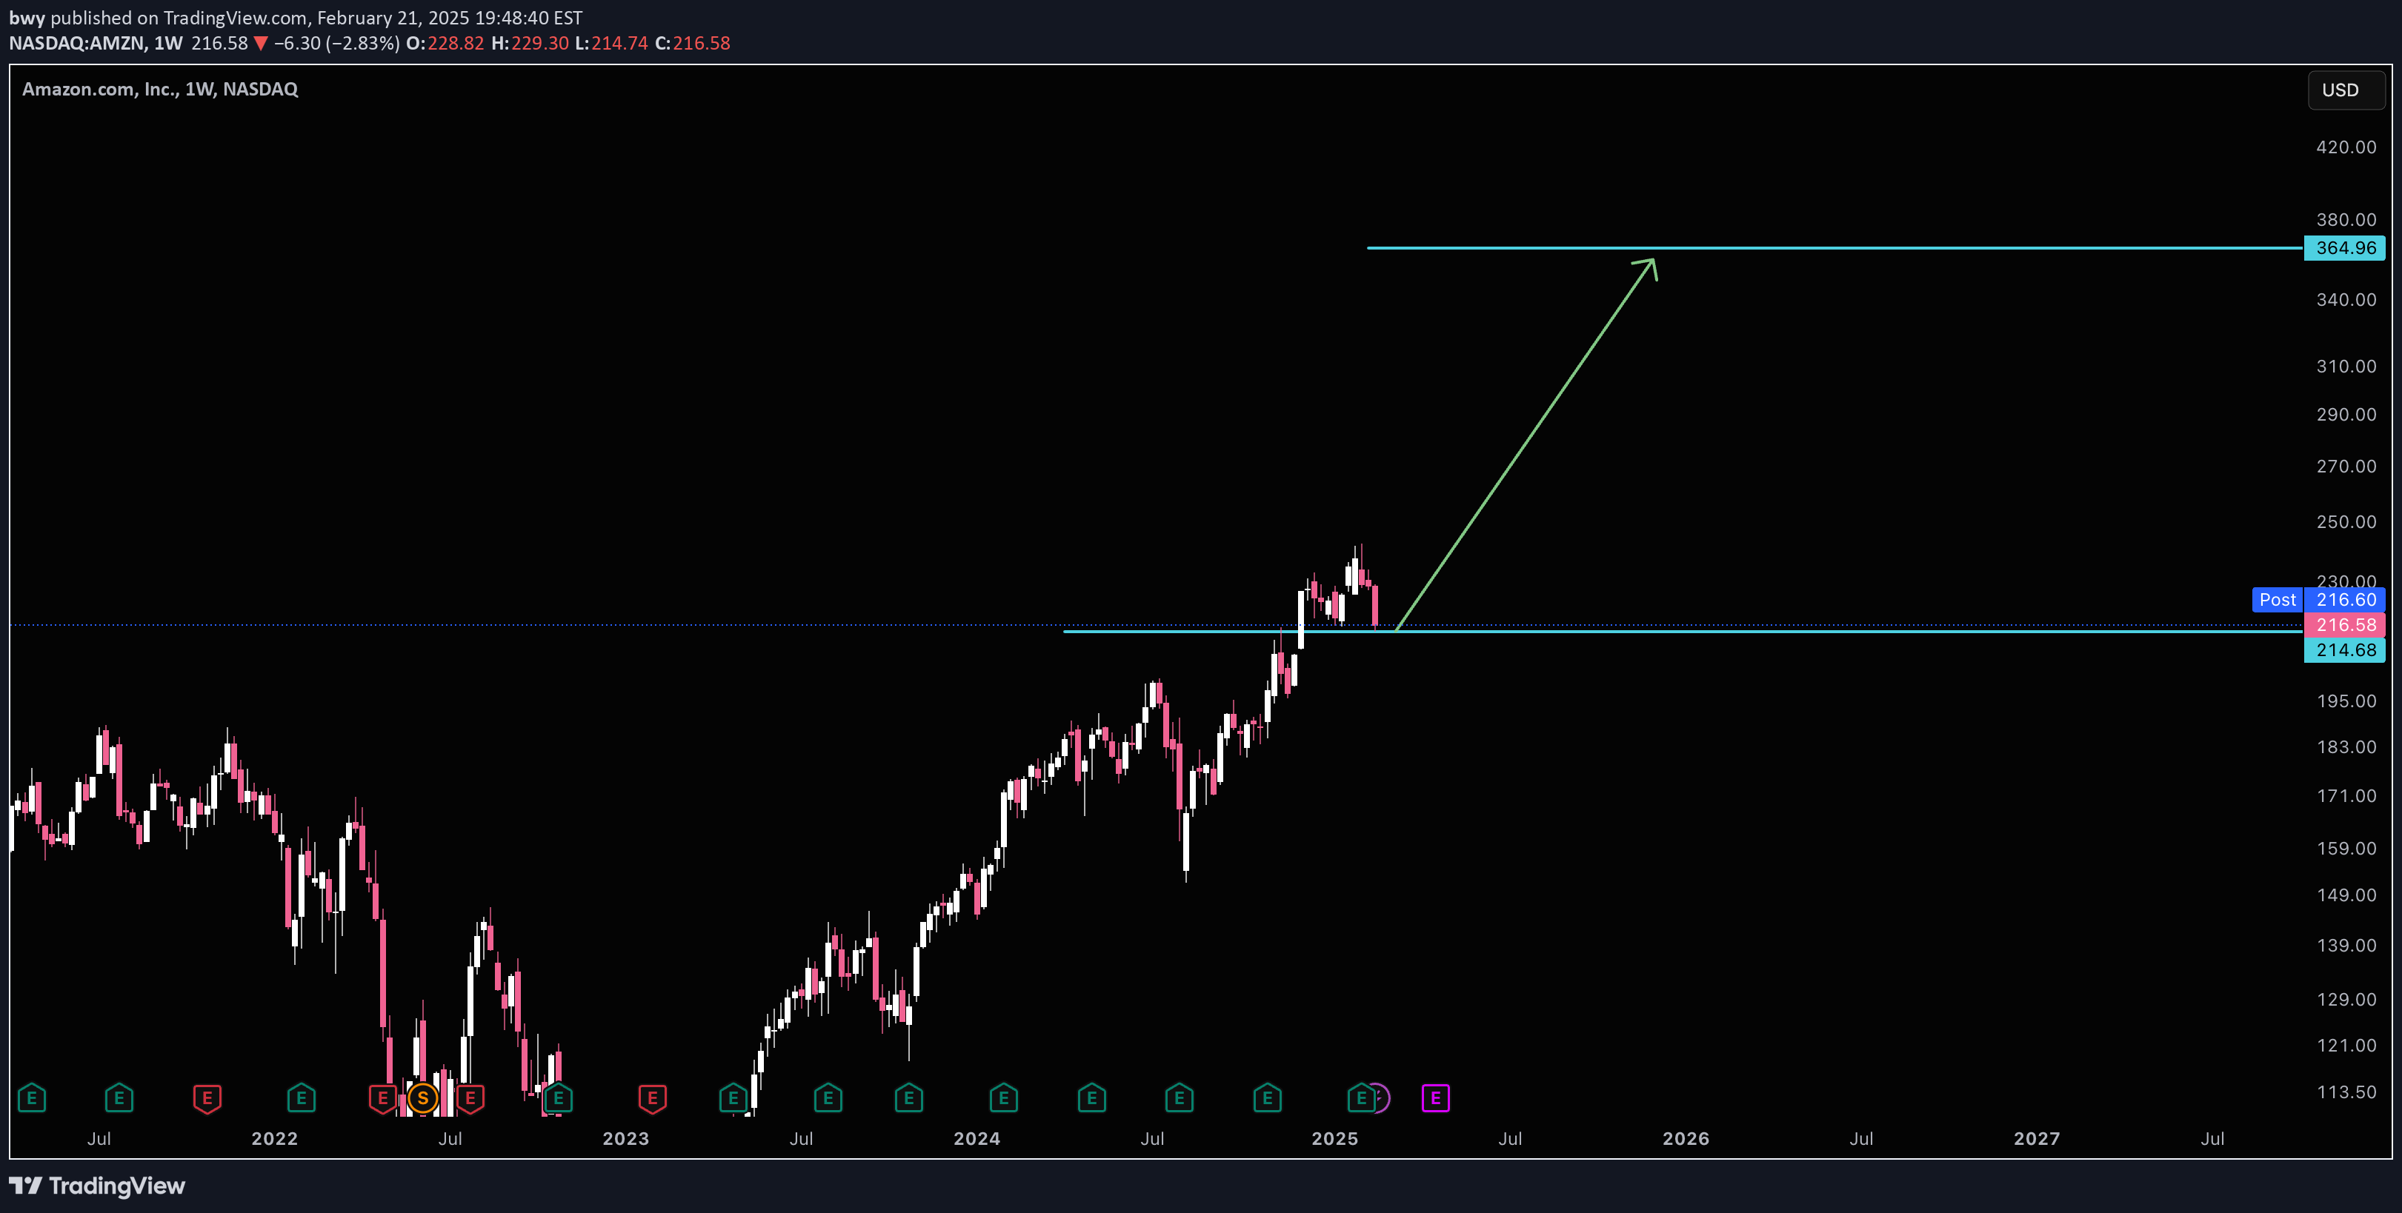Select the teal horizontal support line at 214.68
The image size is (2402, 1213).
[1683, 632]
